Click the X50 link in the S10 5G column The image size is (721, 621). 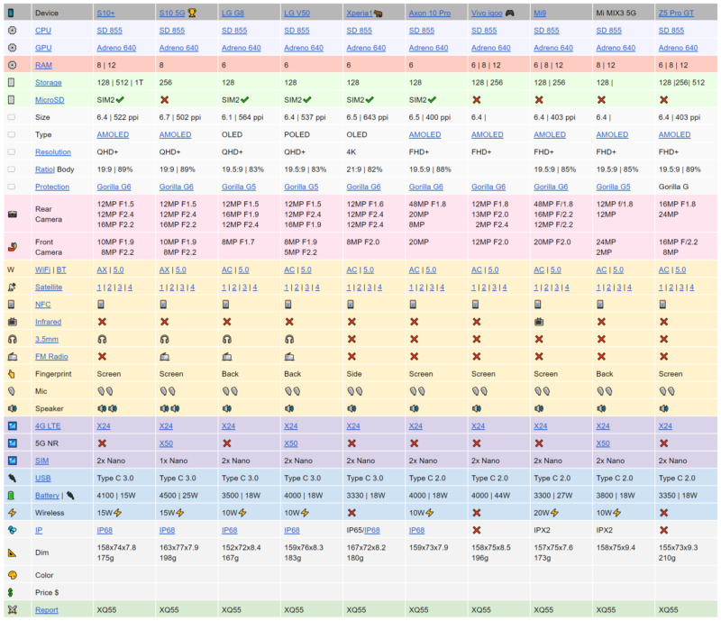click(166, 443)
